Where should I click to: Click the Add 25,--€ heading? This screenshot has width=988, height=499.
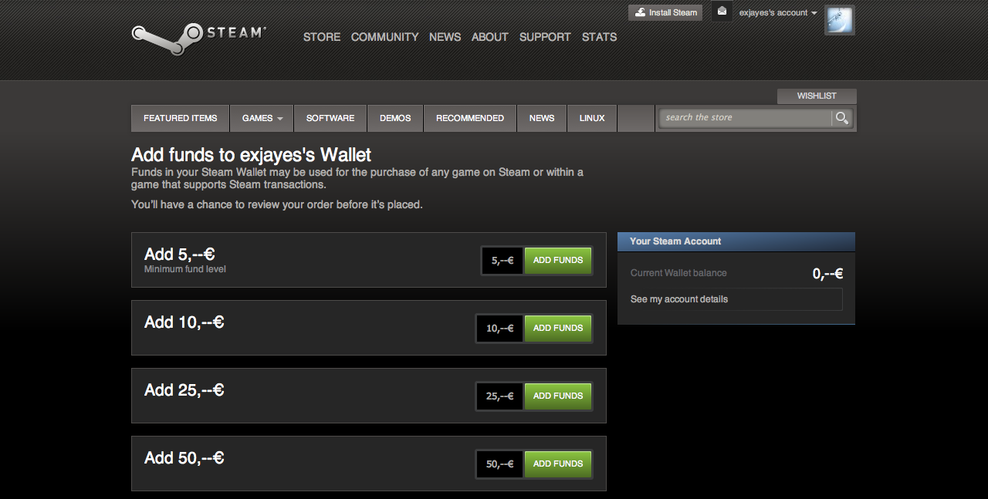click(184, 390)
